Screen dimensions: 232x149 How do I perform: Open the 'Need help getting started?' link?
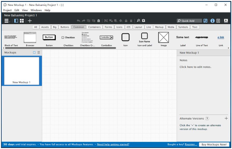pyautogui.click(x=113, y=144)
